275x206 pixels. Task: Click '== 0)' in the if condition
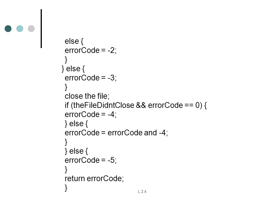[x=193, y=105]
